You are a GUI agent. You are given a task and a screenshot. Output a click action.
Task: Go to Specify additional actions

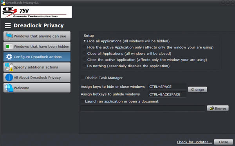click(37, 67)
